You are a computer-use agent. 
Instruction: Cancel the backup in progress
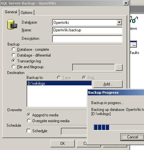[x=132, y=137]
